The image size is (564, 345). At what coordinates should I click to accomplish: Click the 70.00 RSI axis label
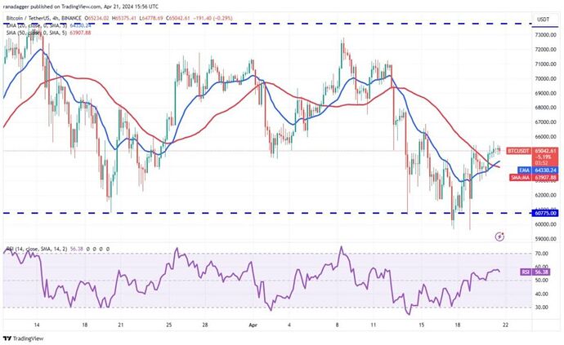pos(542,254)
